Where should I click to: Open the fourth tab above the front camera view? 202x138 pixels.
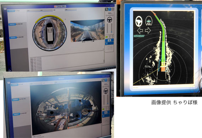click(x=71, y=10)
